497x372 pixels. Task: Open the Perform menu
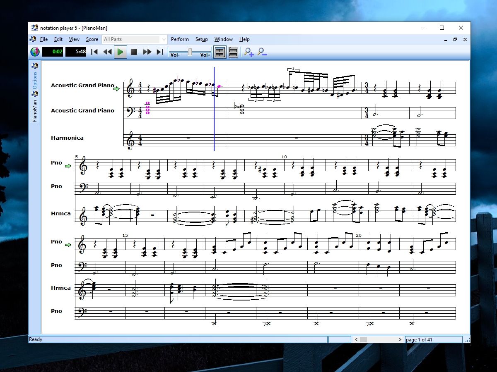click(x=180, y=39)
